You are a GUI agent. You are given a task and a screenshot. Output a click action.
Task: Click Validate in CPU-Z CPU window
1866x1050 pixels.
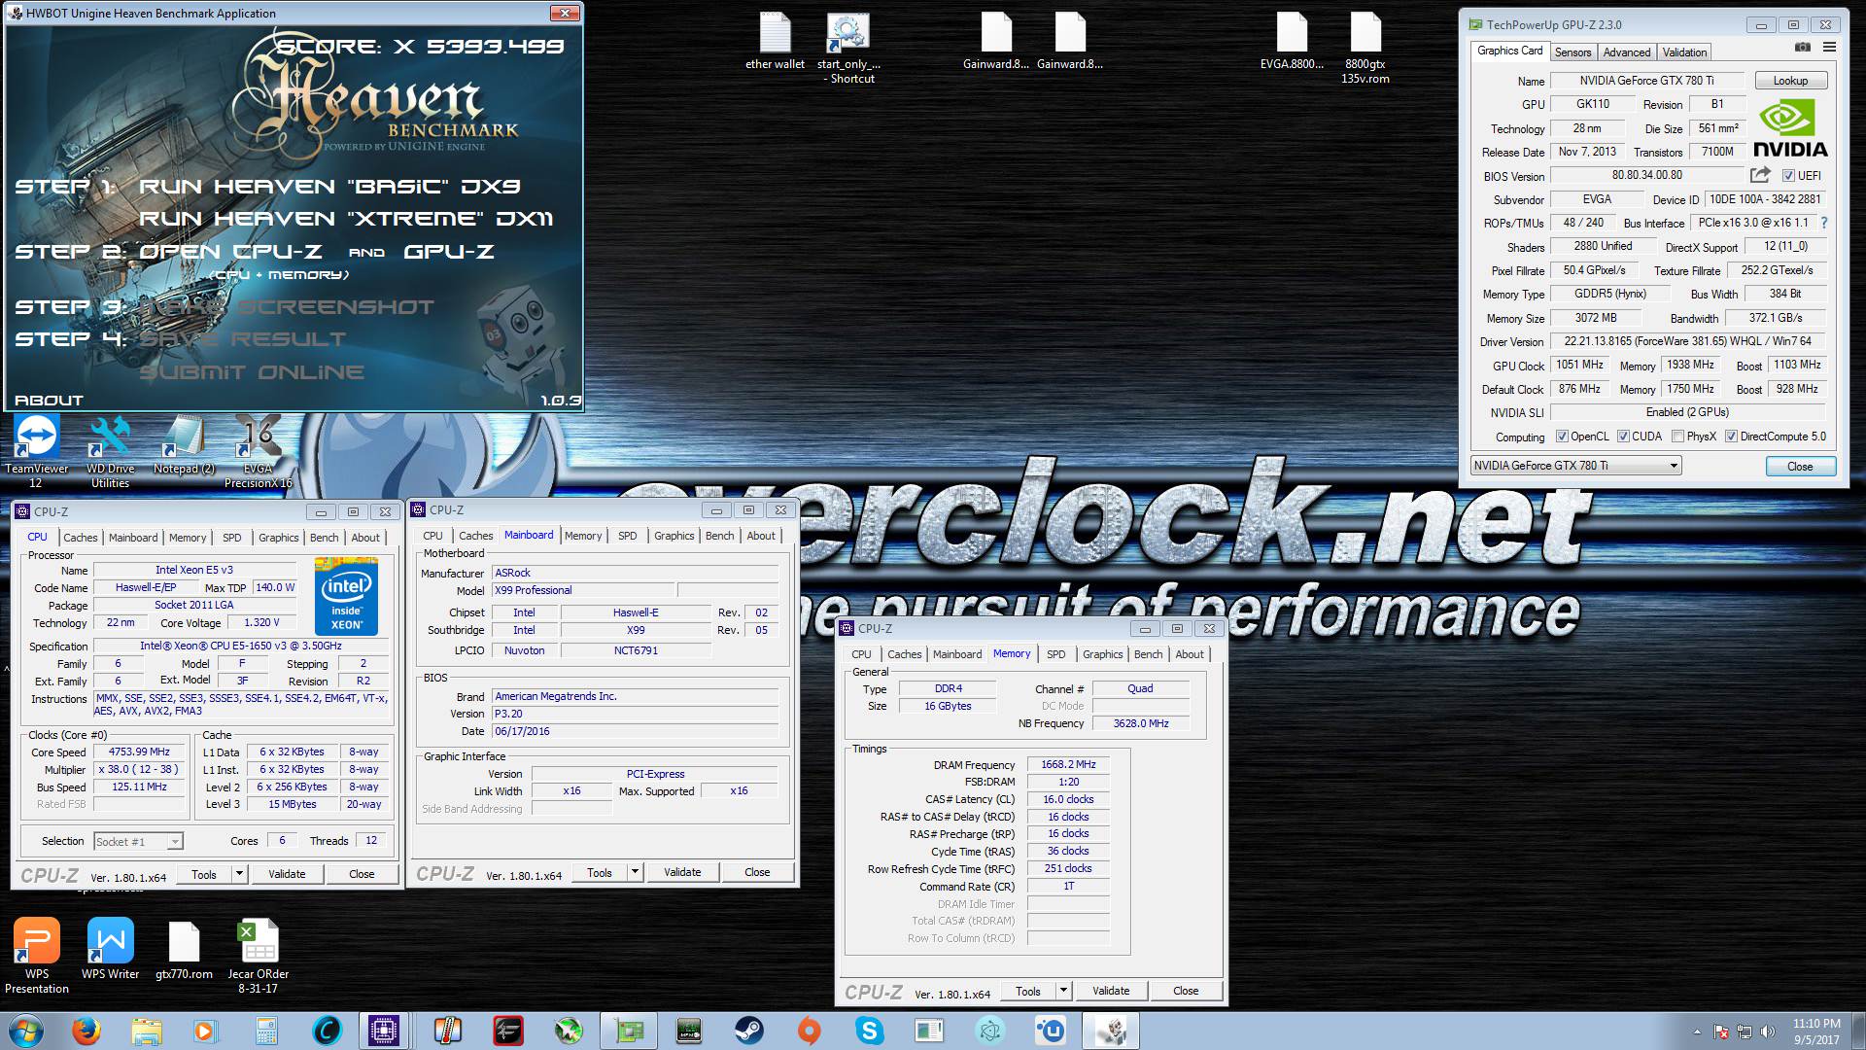tap(287, 874)
